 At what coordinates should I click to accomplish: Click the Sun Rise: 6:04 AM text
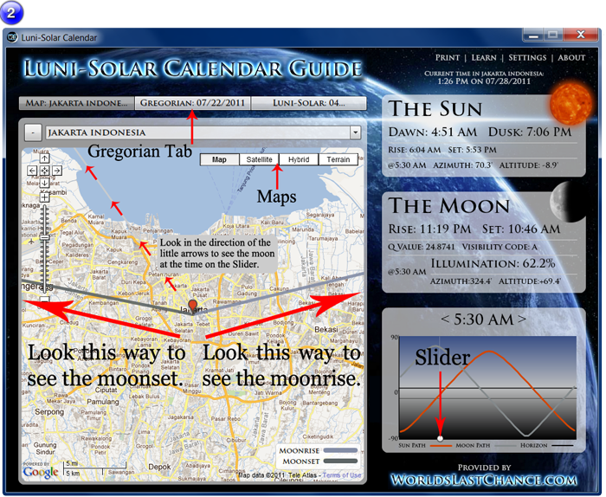(415, 150)
